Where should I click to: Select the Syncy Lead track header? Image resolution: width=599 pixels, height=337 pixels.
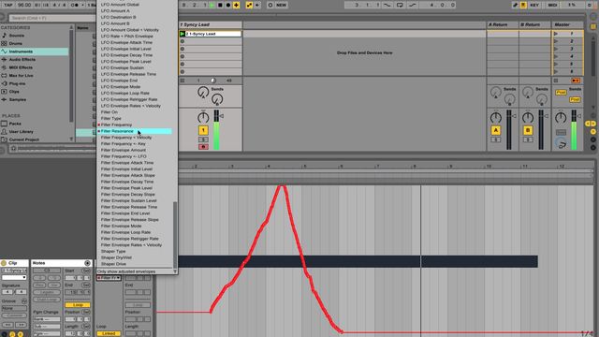210,24
